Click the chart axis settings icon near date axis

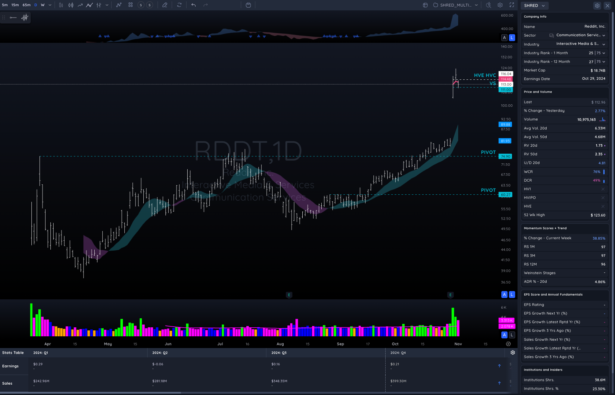508,344
